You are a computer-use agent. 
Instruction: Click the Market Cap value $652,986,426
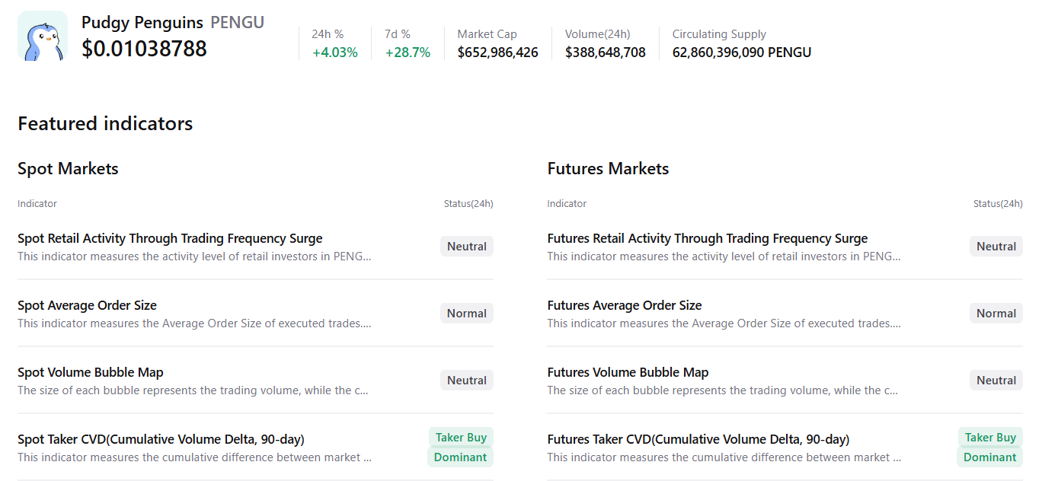[497, 53]
